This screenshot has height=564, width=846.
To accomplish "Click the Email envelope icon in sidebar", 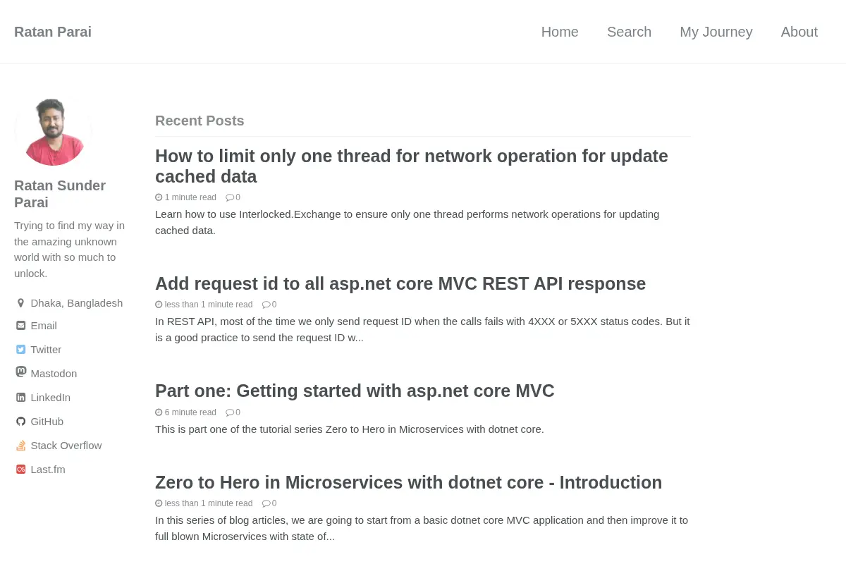I will click(20, 326).
